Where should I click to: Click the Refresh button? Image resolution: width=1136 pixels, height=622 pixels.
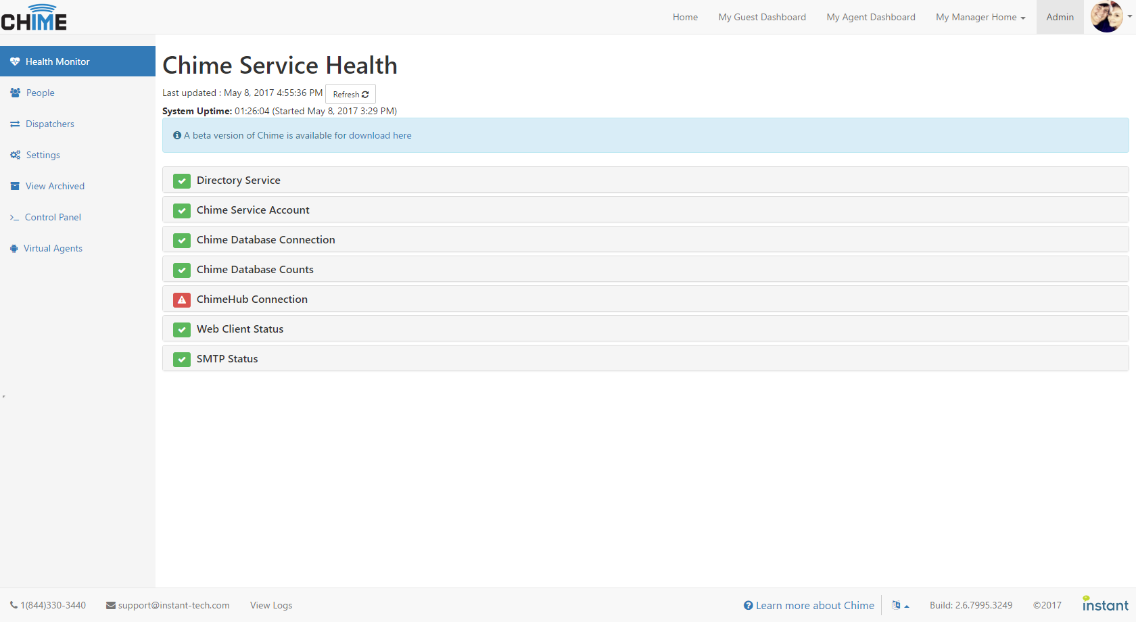(350, 94)
